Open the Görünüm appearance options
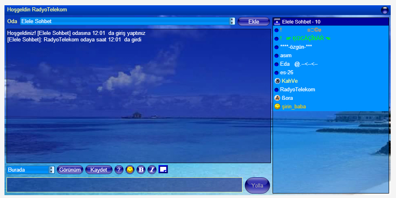Viewport: 396px width, 198px height. pyautogui.click(x=70, y=170)
